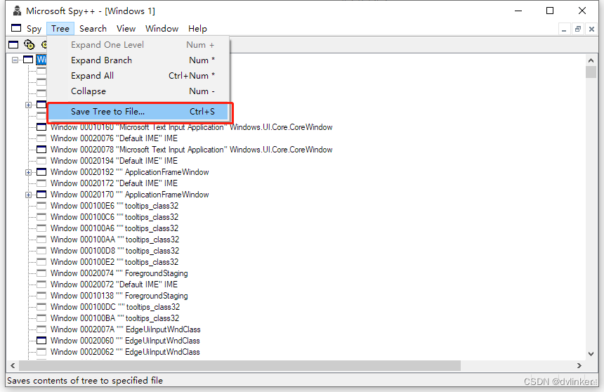Minimize the inner MDI child window
This screenshot has height=392, width=604.
tap(564, 29)
